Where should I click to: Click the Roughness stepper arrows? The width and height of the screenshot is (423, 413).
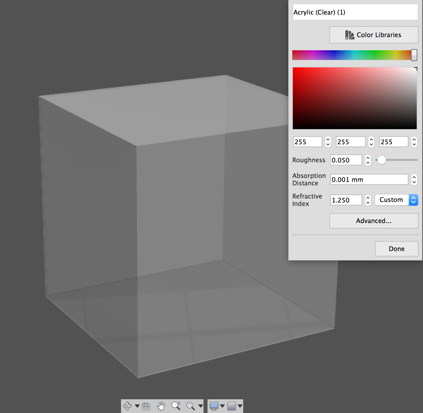click(368, 160)
